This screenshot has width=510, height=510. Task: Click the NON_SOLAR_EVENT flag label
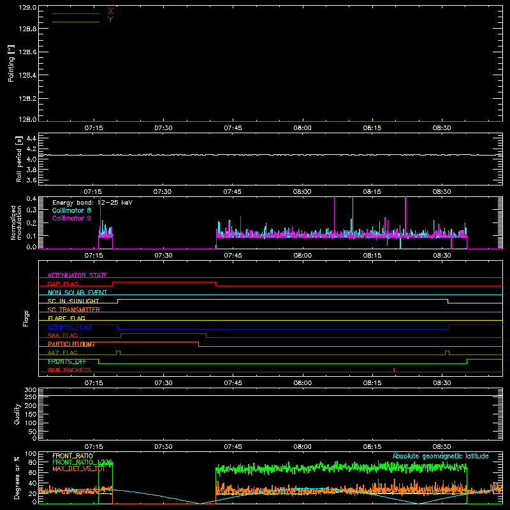coord(77,293)
